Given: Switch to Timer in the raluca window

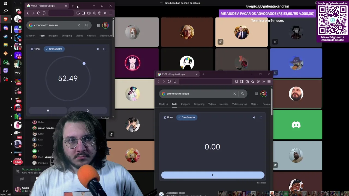Looking at the screenshot, I should click(x=168, y=117).
